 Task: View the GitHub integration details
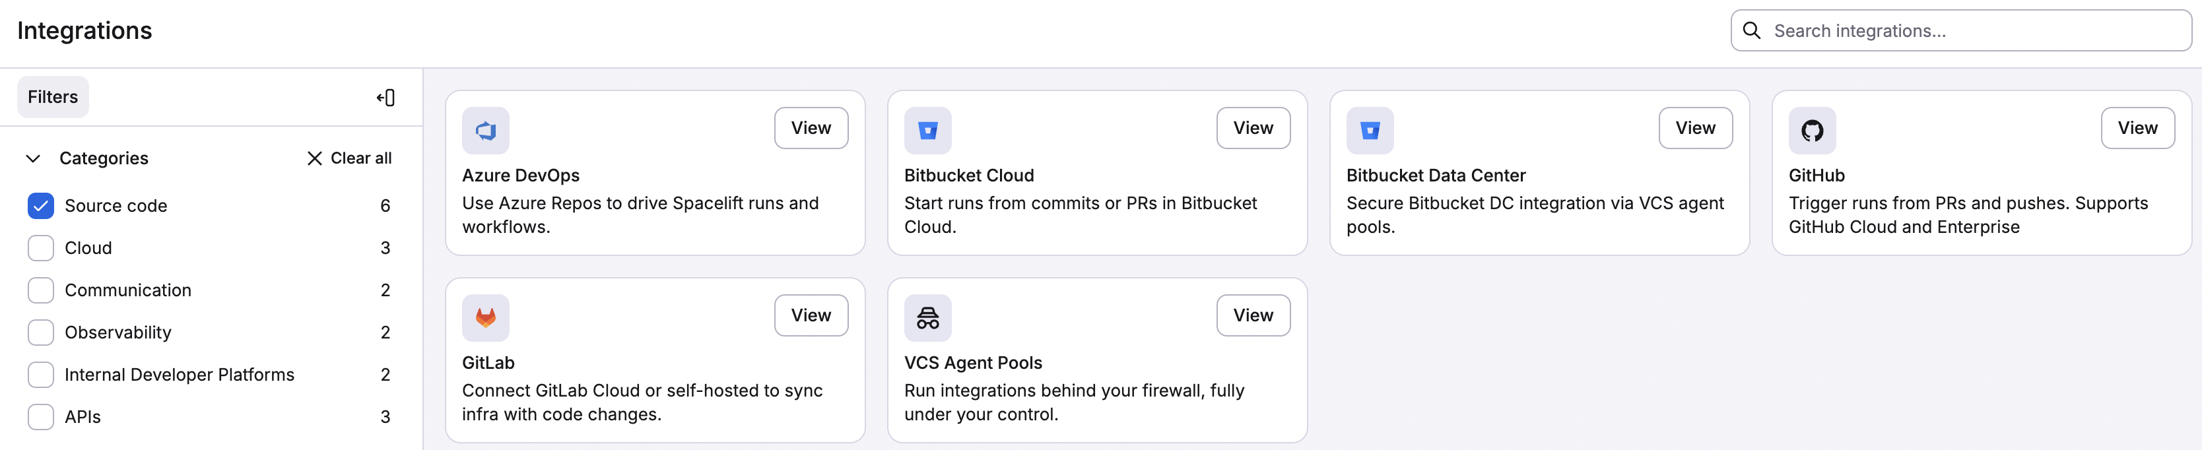(x=2138, y=127)
